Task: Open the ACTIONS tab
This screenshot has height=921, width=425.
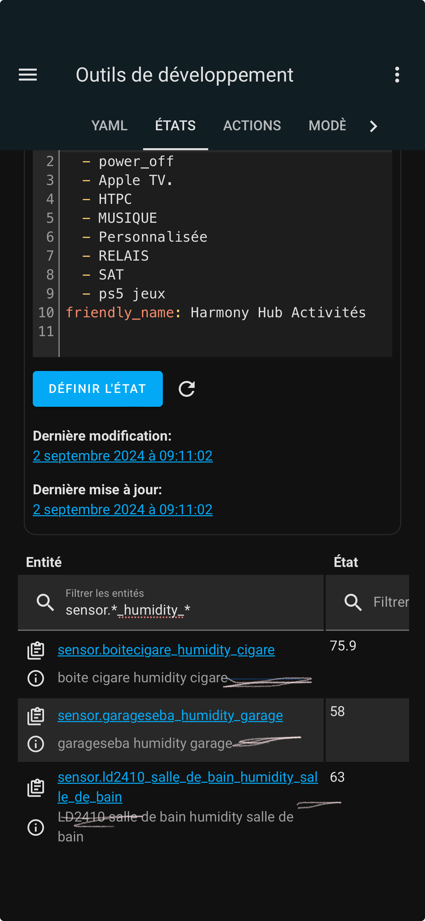Action: [x=252, y=126]
